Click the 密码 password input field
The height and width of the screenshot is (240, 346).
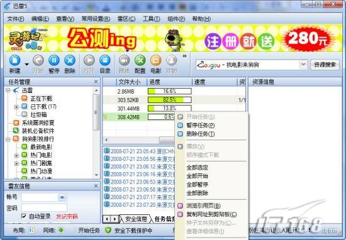click(44, 207)
